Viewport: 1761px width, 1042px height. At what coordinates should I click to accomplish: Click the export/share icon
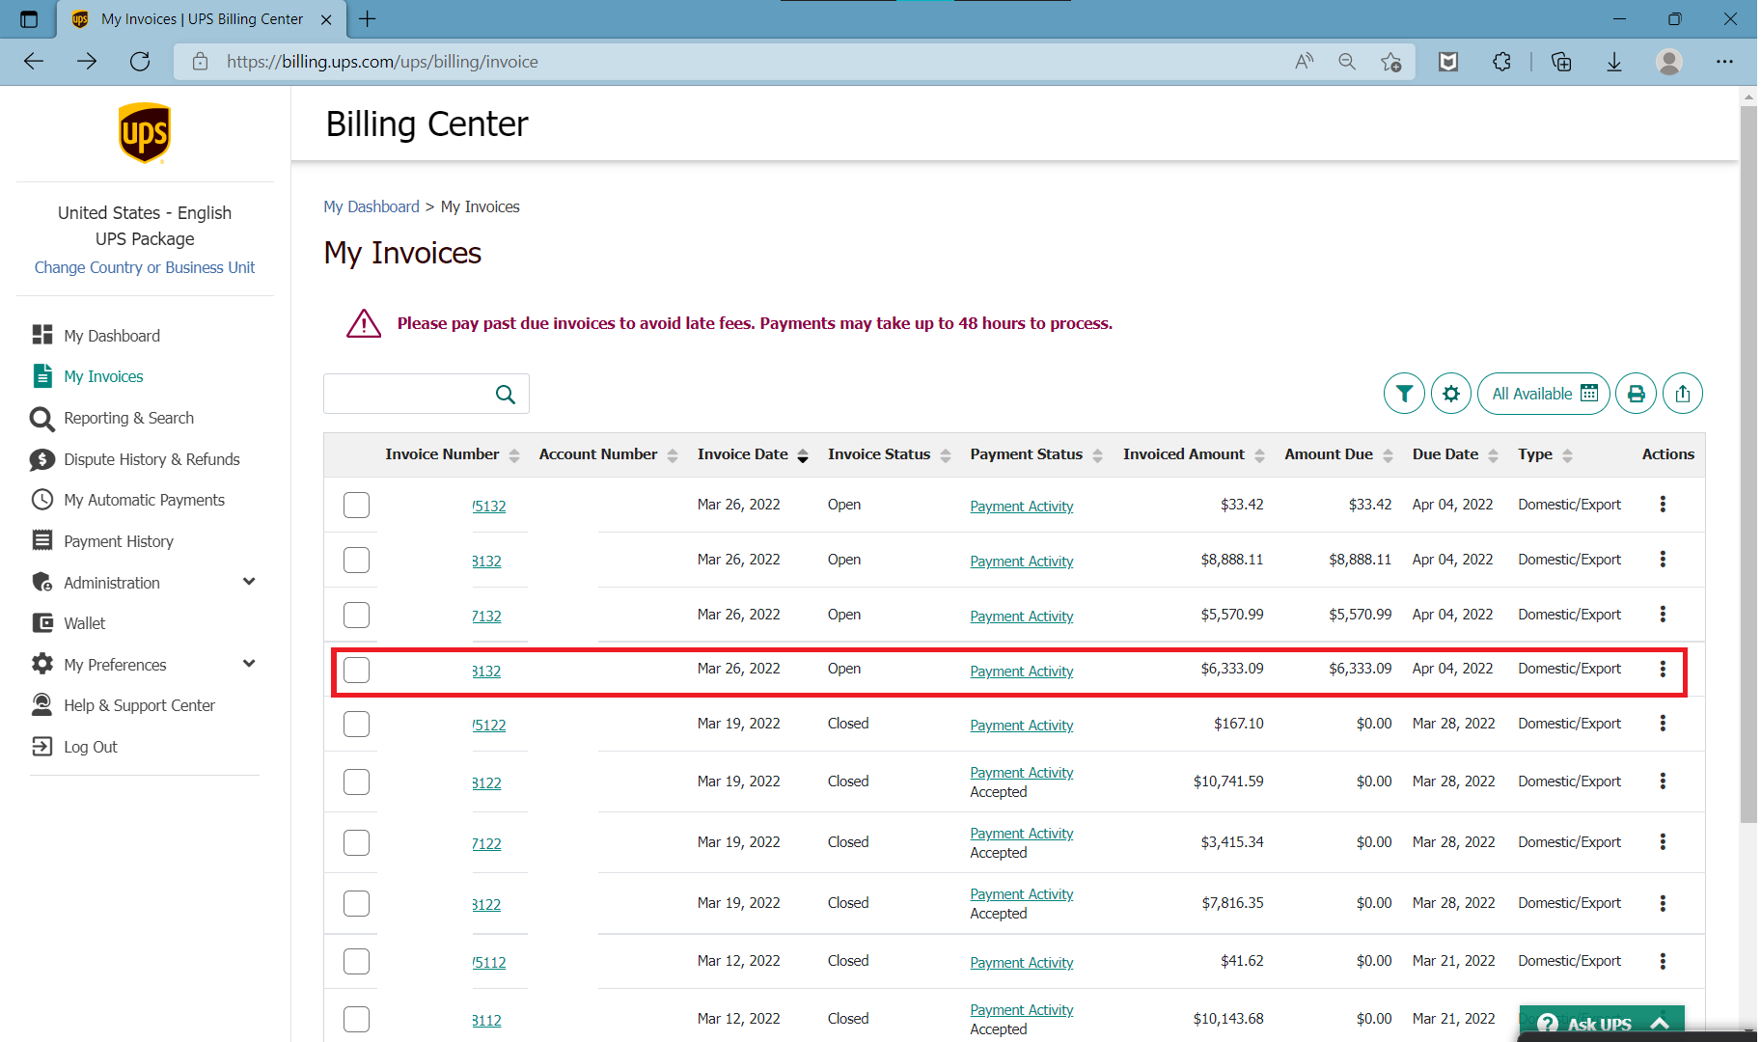tap(1683, 394)
